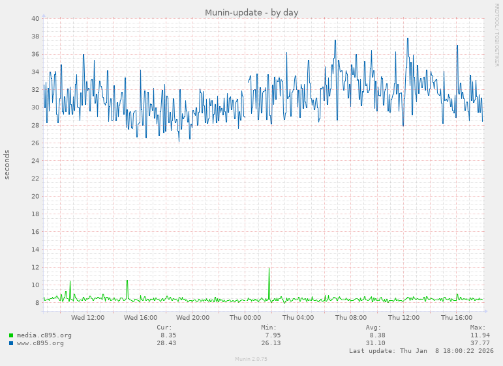
Task: Click the 'Thu 08:00' time axis label
Action: [x=351, y=318]
